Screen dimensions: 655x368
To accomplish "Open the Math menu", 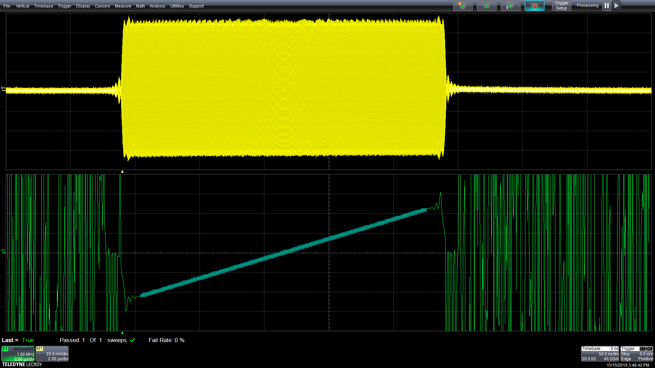I will [x=140, y=6].
